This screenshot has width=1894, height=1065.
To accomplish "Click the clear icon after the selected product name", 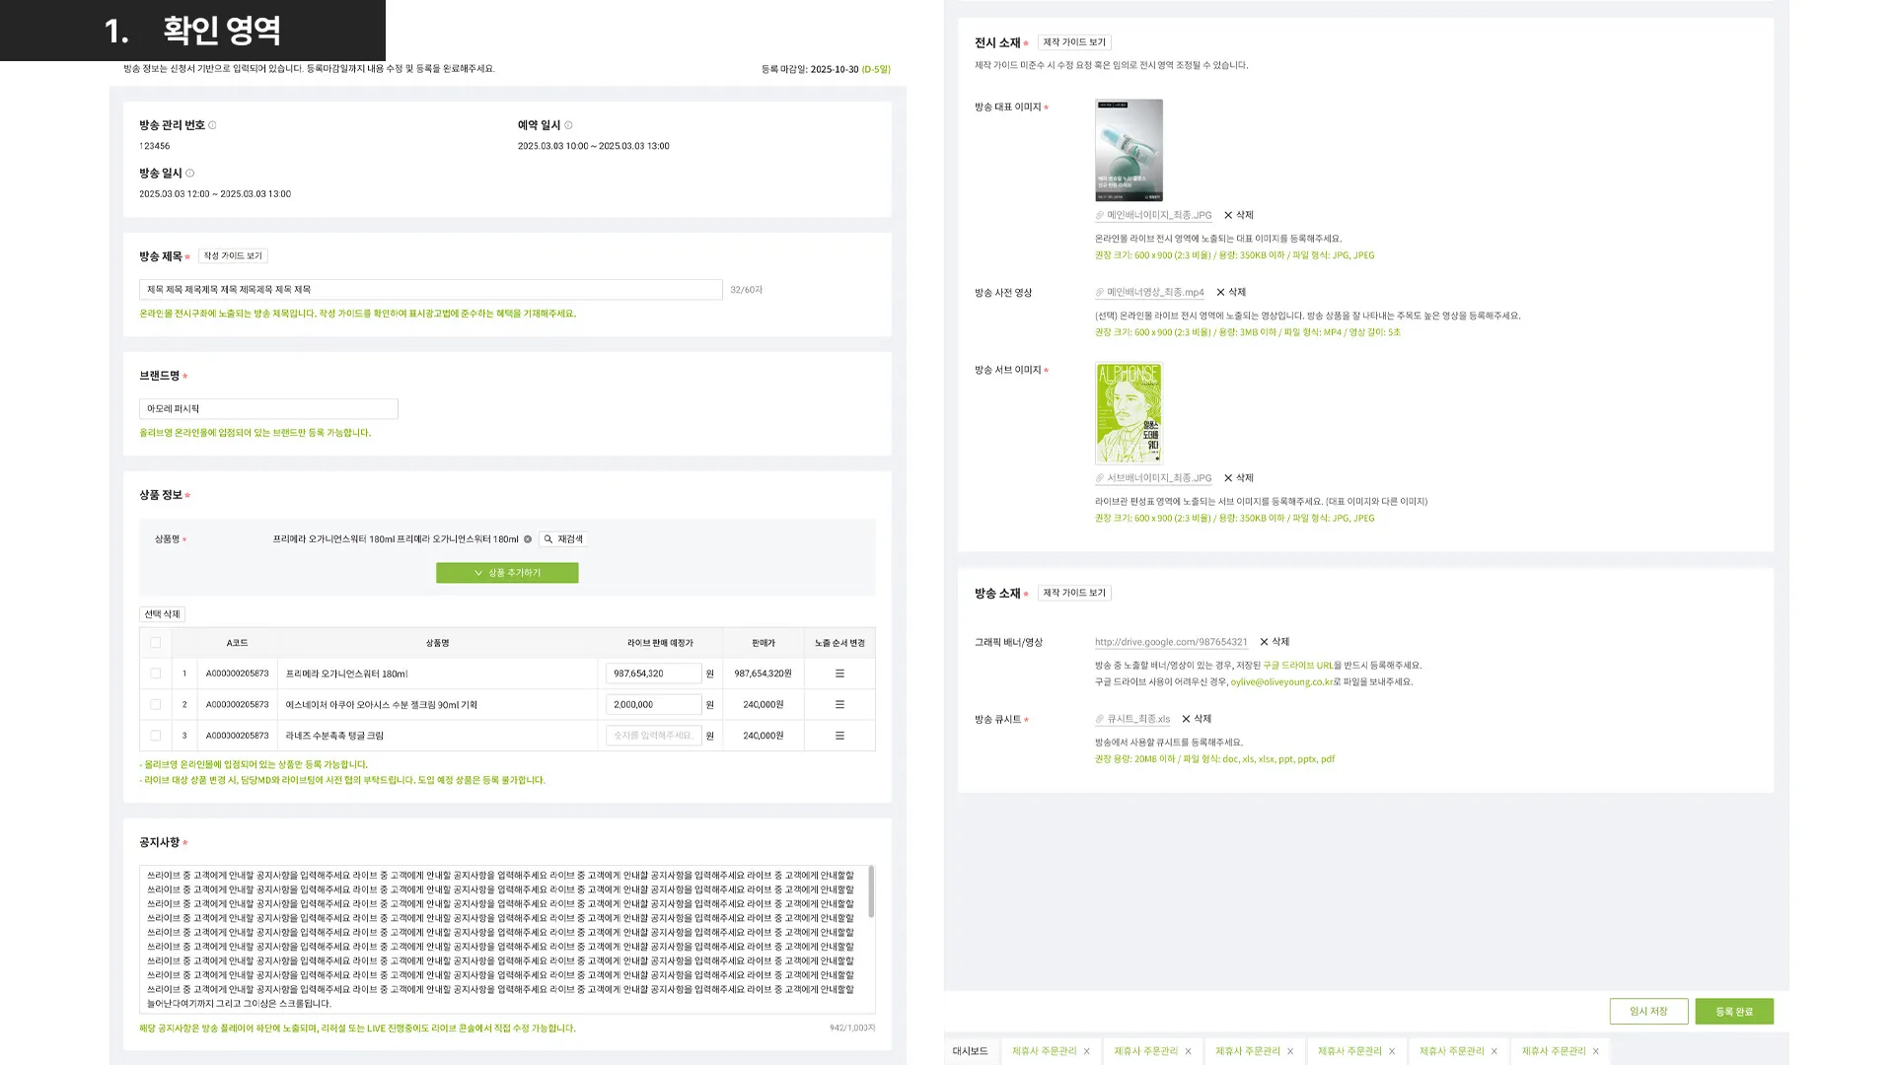I will pyautogui.click(x=528, y=539).
